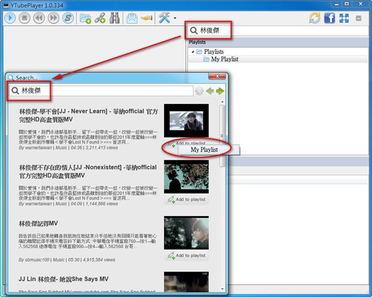Open Never Learn video thumbnail
The image size is (372, 297).
coord(186,121)
